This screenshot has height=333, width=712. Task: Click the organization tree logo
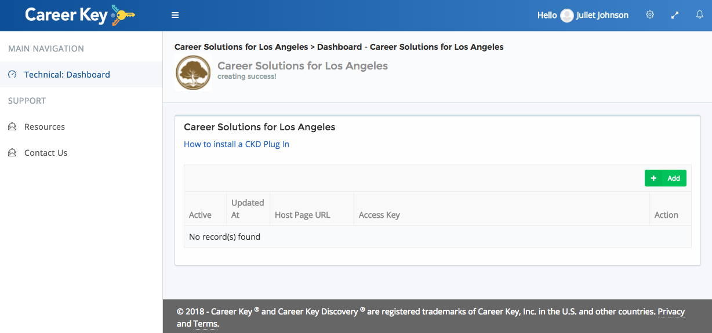point(193,72)
